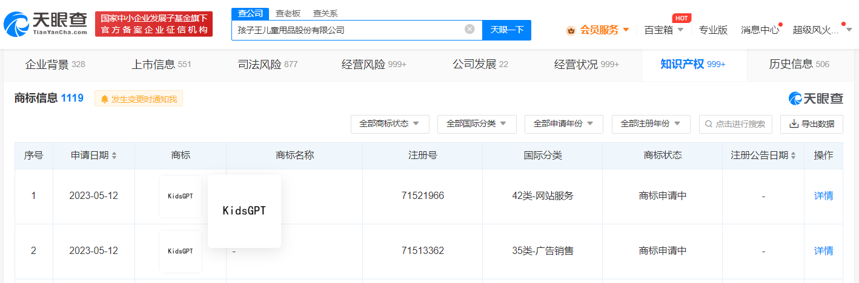Switch to the 查关系 search tab

325,13
